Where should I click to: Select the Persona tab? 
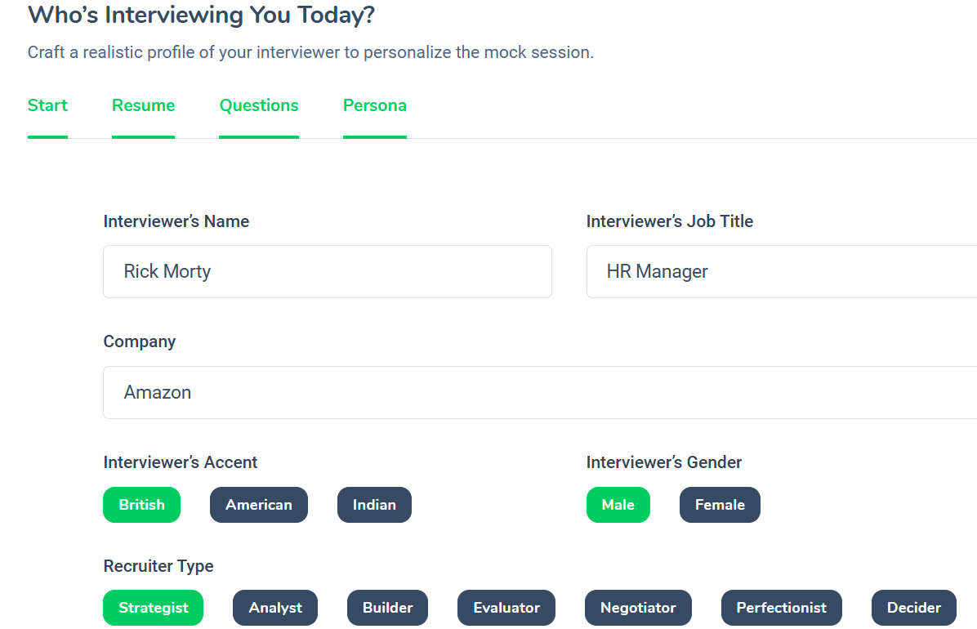(375, 105)
